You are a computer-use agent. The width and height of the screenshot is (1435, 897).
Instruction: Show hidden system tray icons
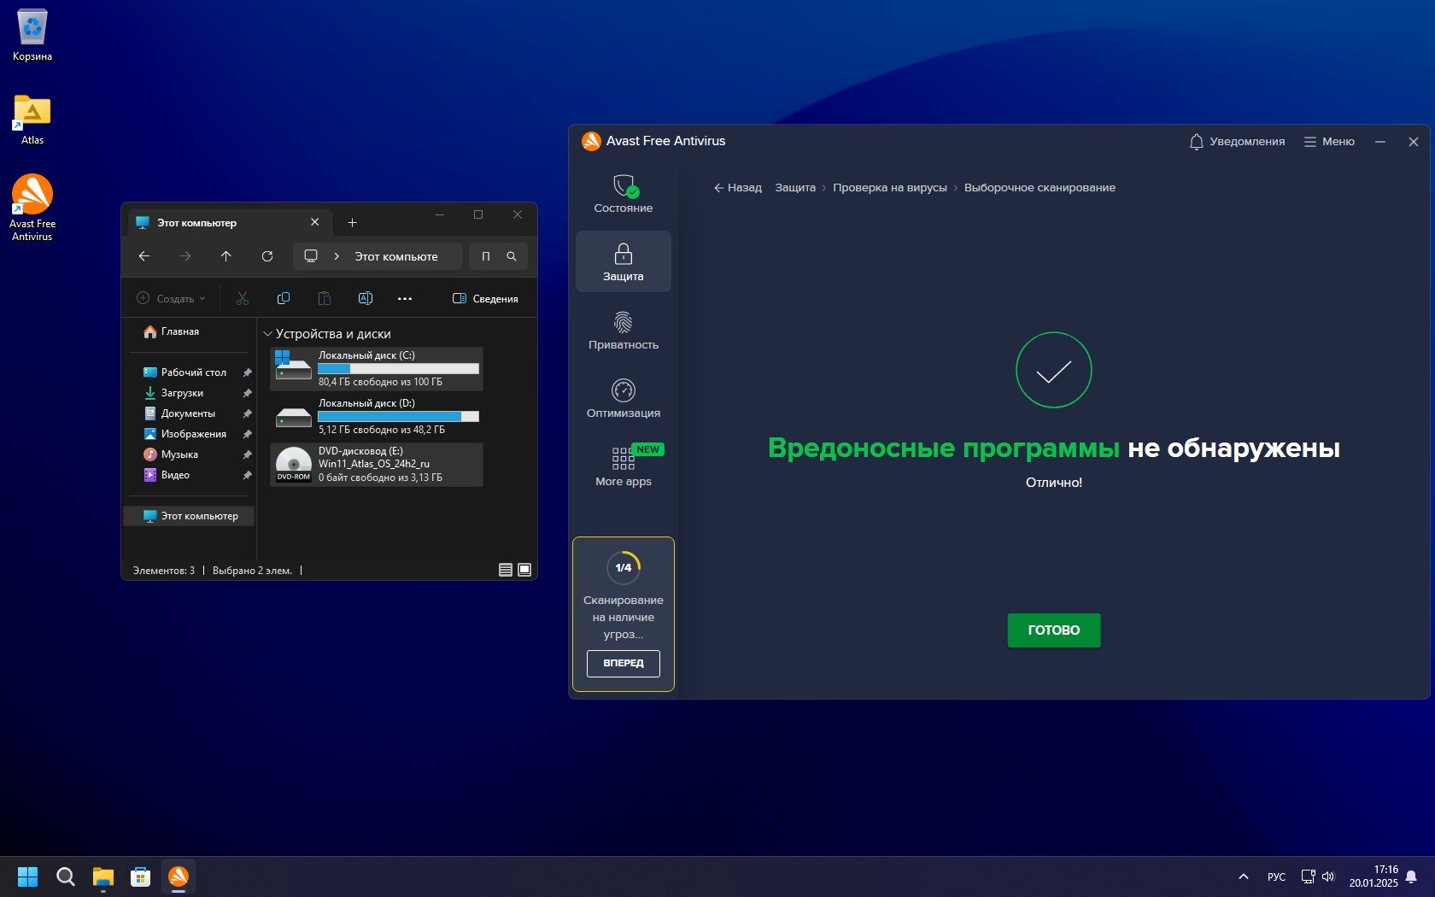pyautogui.click(x=1243, y=876)
